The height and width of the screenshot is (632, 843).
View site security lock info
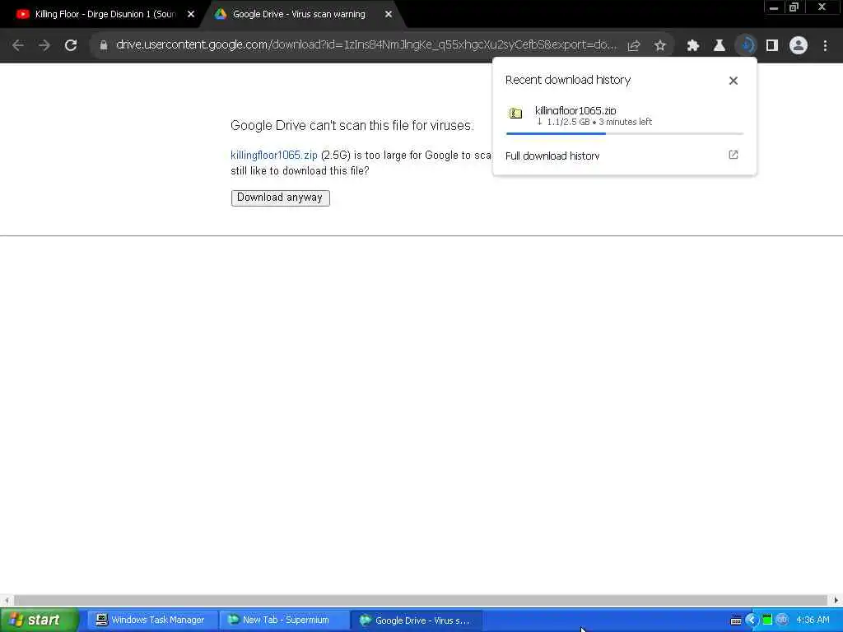103,45
